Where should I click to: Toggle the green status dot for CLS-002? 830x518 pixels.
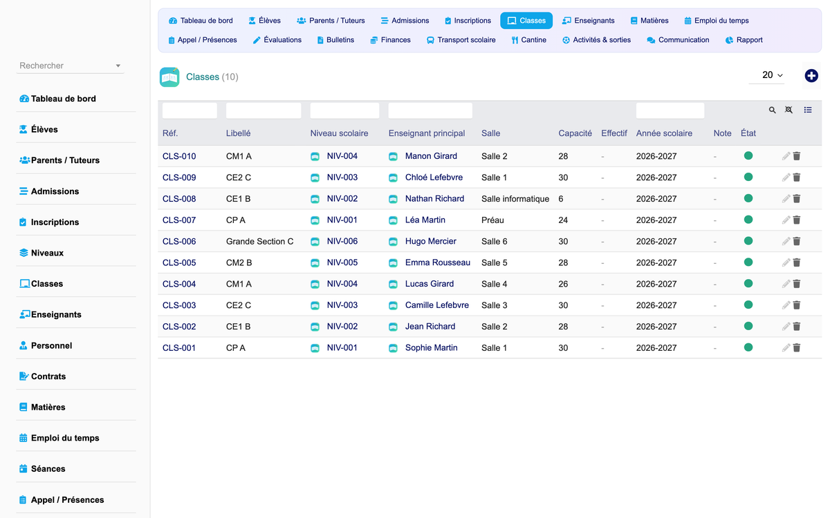748,327
